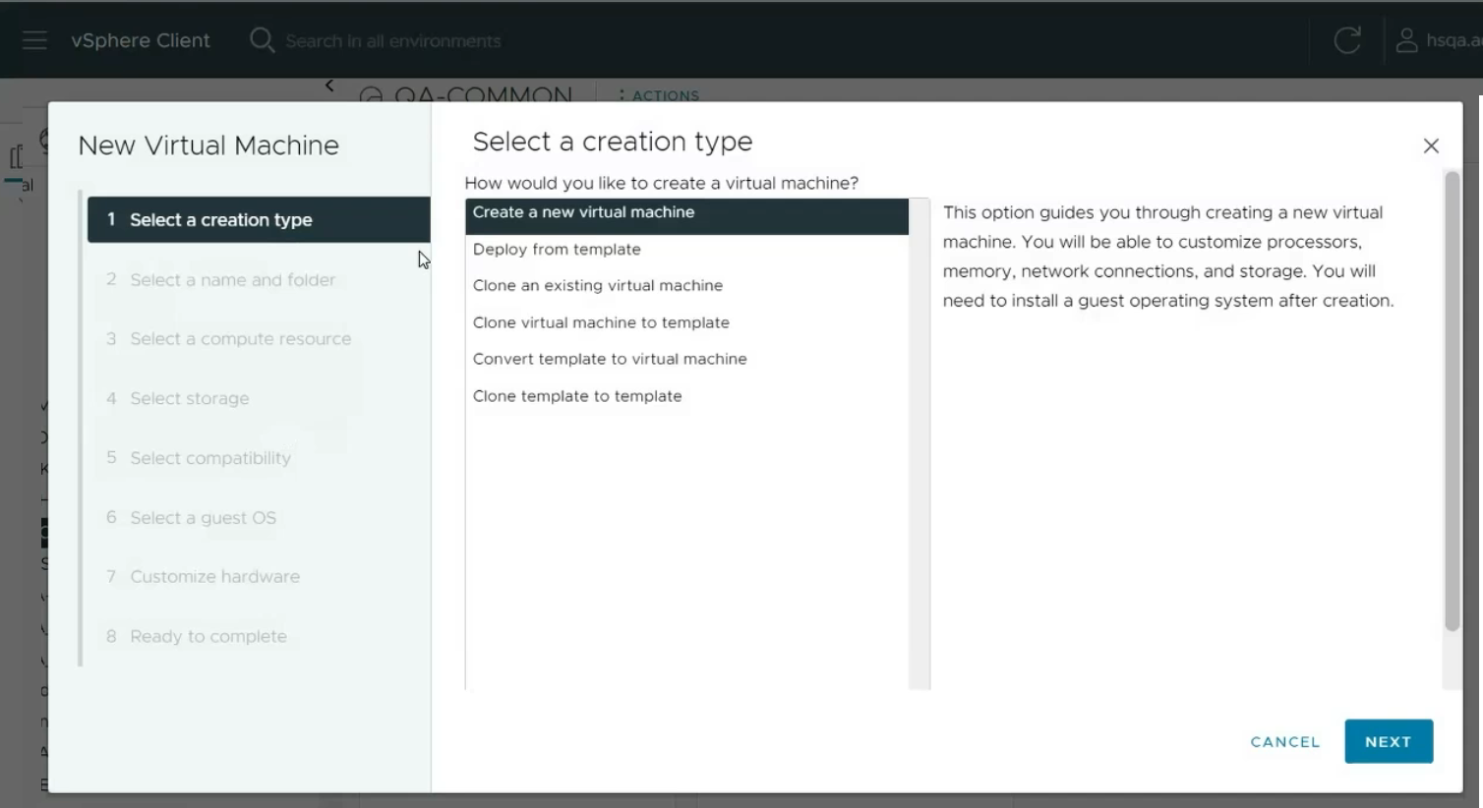This screenshot has height=808, width=1483.
Task: Select 'Clone an existing virtual machine'
Action: [597, 286]
